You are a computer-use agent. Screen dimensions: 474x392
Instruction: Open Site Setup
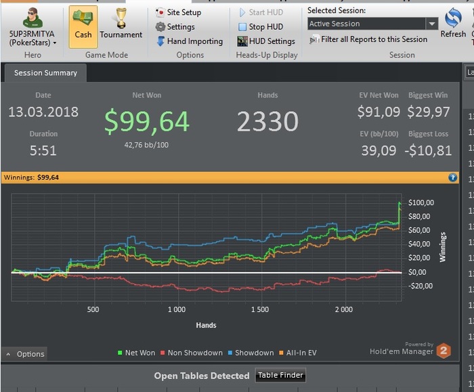(x=178, y=12)
